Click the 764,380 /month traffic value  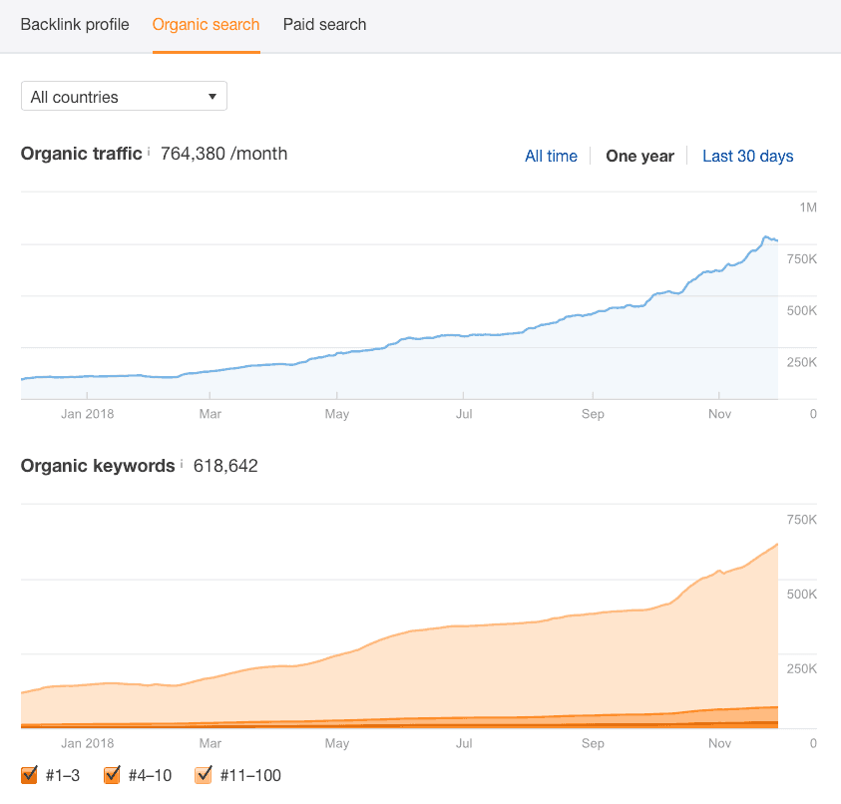coord(223,154)
